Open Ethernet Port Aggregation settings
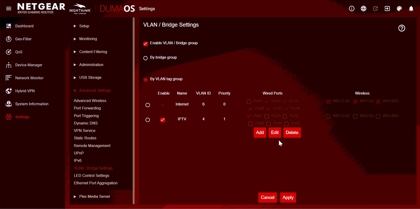Image resolution: width=420 pixels, height=209 pixels. click(96, 183)
